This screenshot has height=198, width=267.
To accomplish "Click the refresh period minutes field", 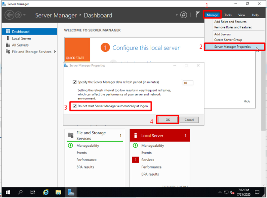I will pyautogui.click(x=188, y=83).
